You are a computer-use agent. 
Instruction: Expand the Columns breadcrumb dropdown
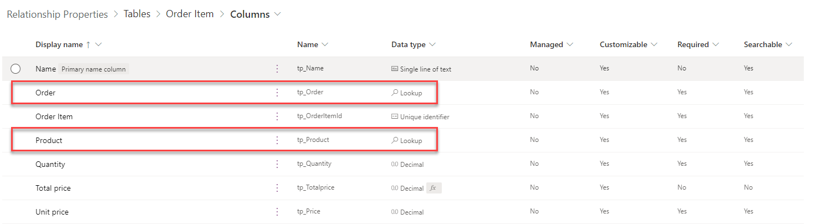click(x=278, y=14)
